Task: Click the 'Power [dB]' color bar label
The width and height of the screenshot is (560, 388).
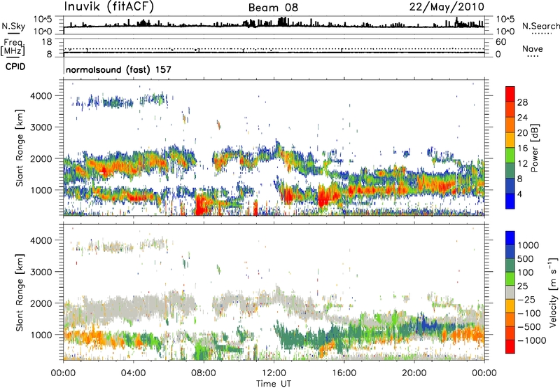Action: tap(535, 148)
